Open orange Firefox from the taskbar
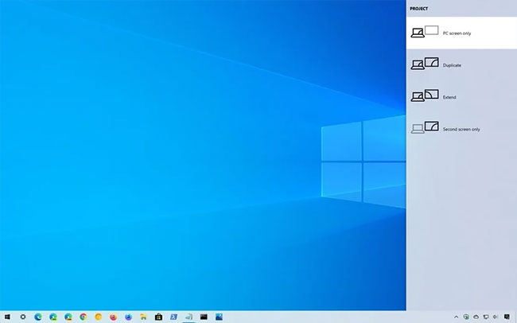Image resolution: width=517 pixels, height=323 pixels. click(113, 317)
